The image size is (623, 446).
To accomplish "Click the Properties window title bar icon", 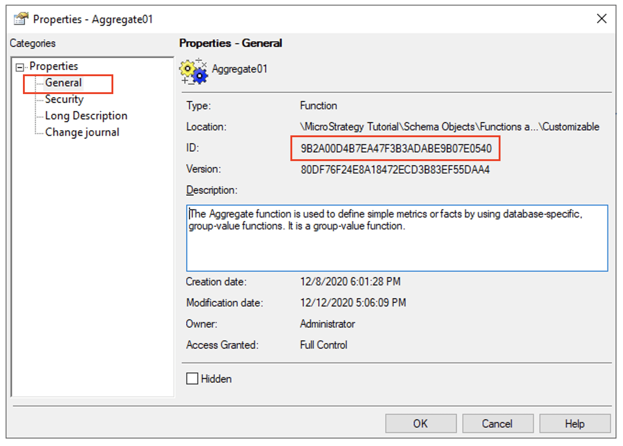I will 21,19.
